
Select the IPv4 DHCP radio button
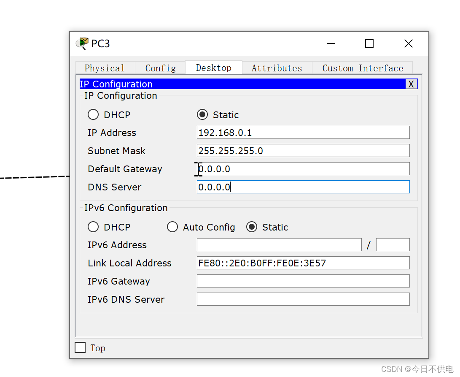tap(93, 114)
